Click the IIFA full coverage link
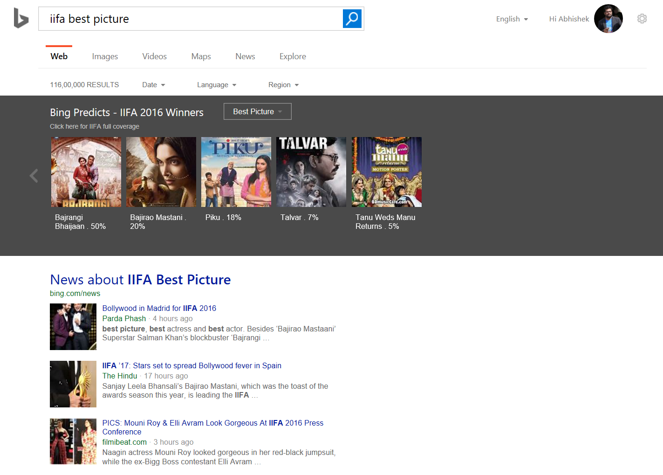 coord(95,126)
